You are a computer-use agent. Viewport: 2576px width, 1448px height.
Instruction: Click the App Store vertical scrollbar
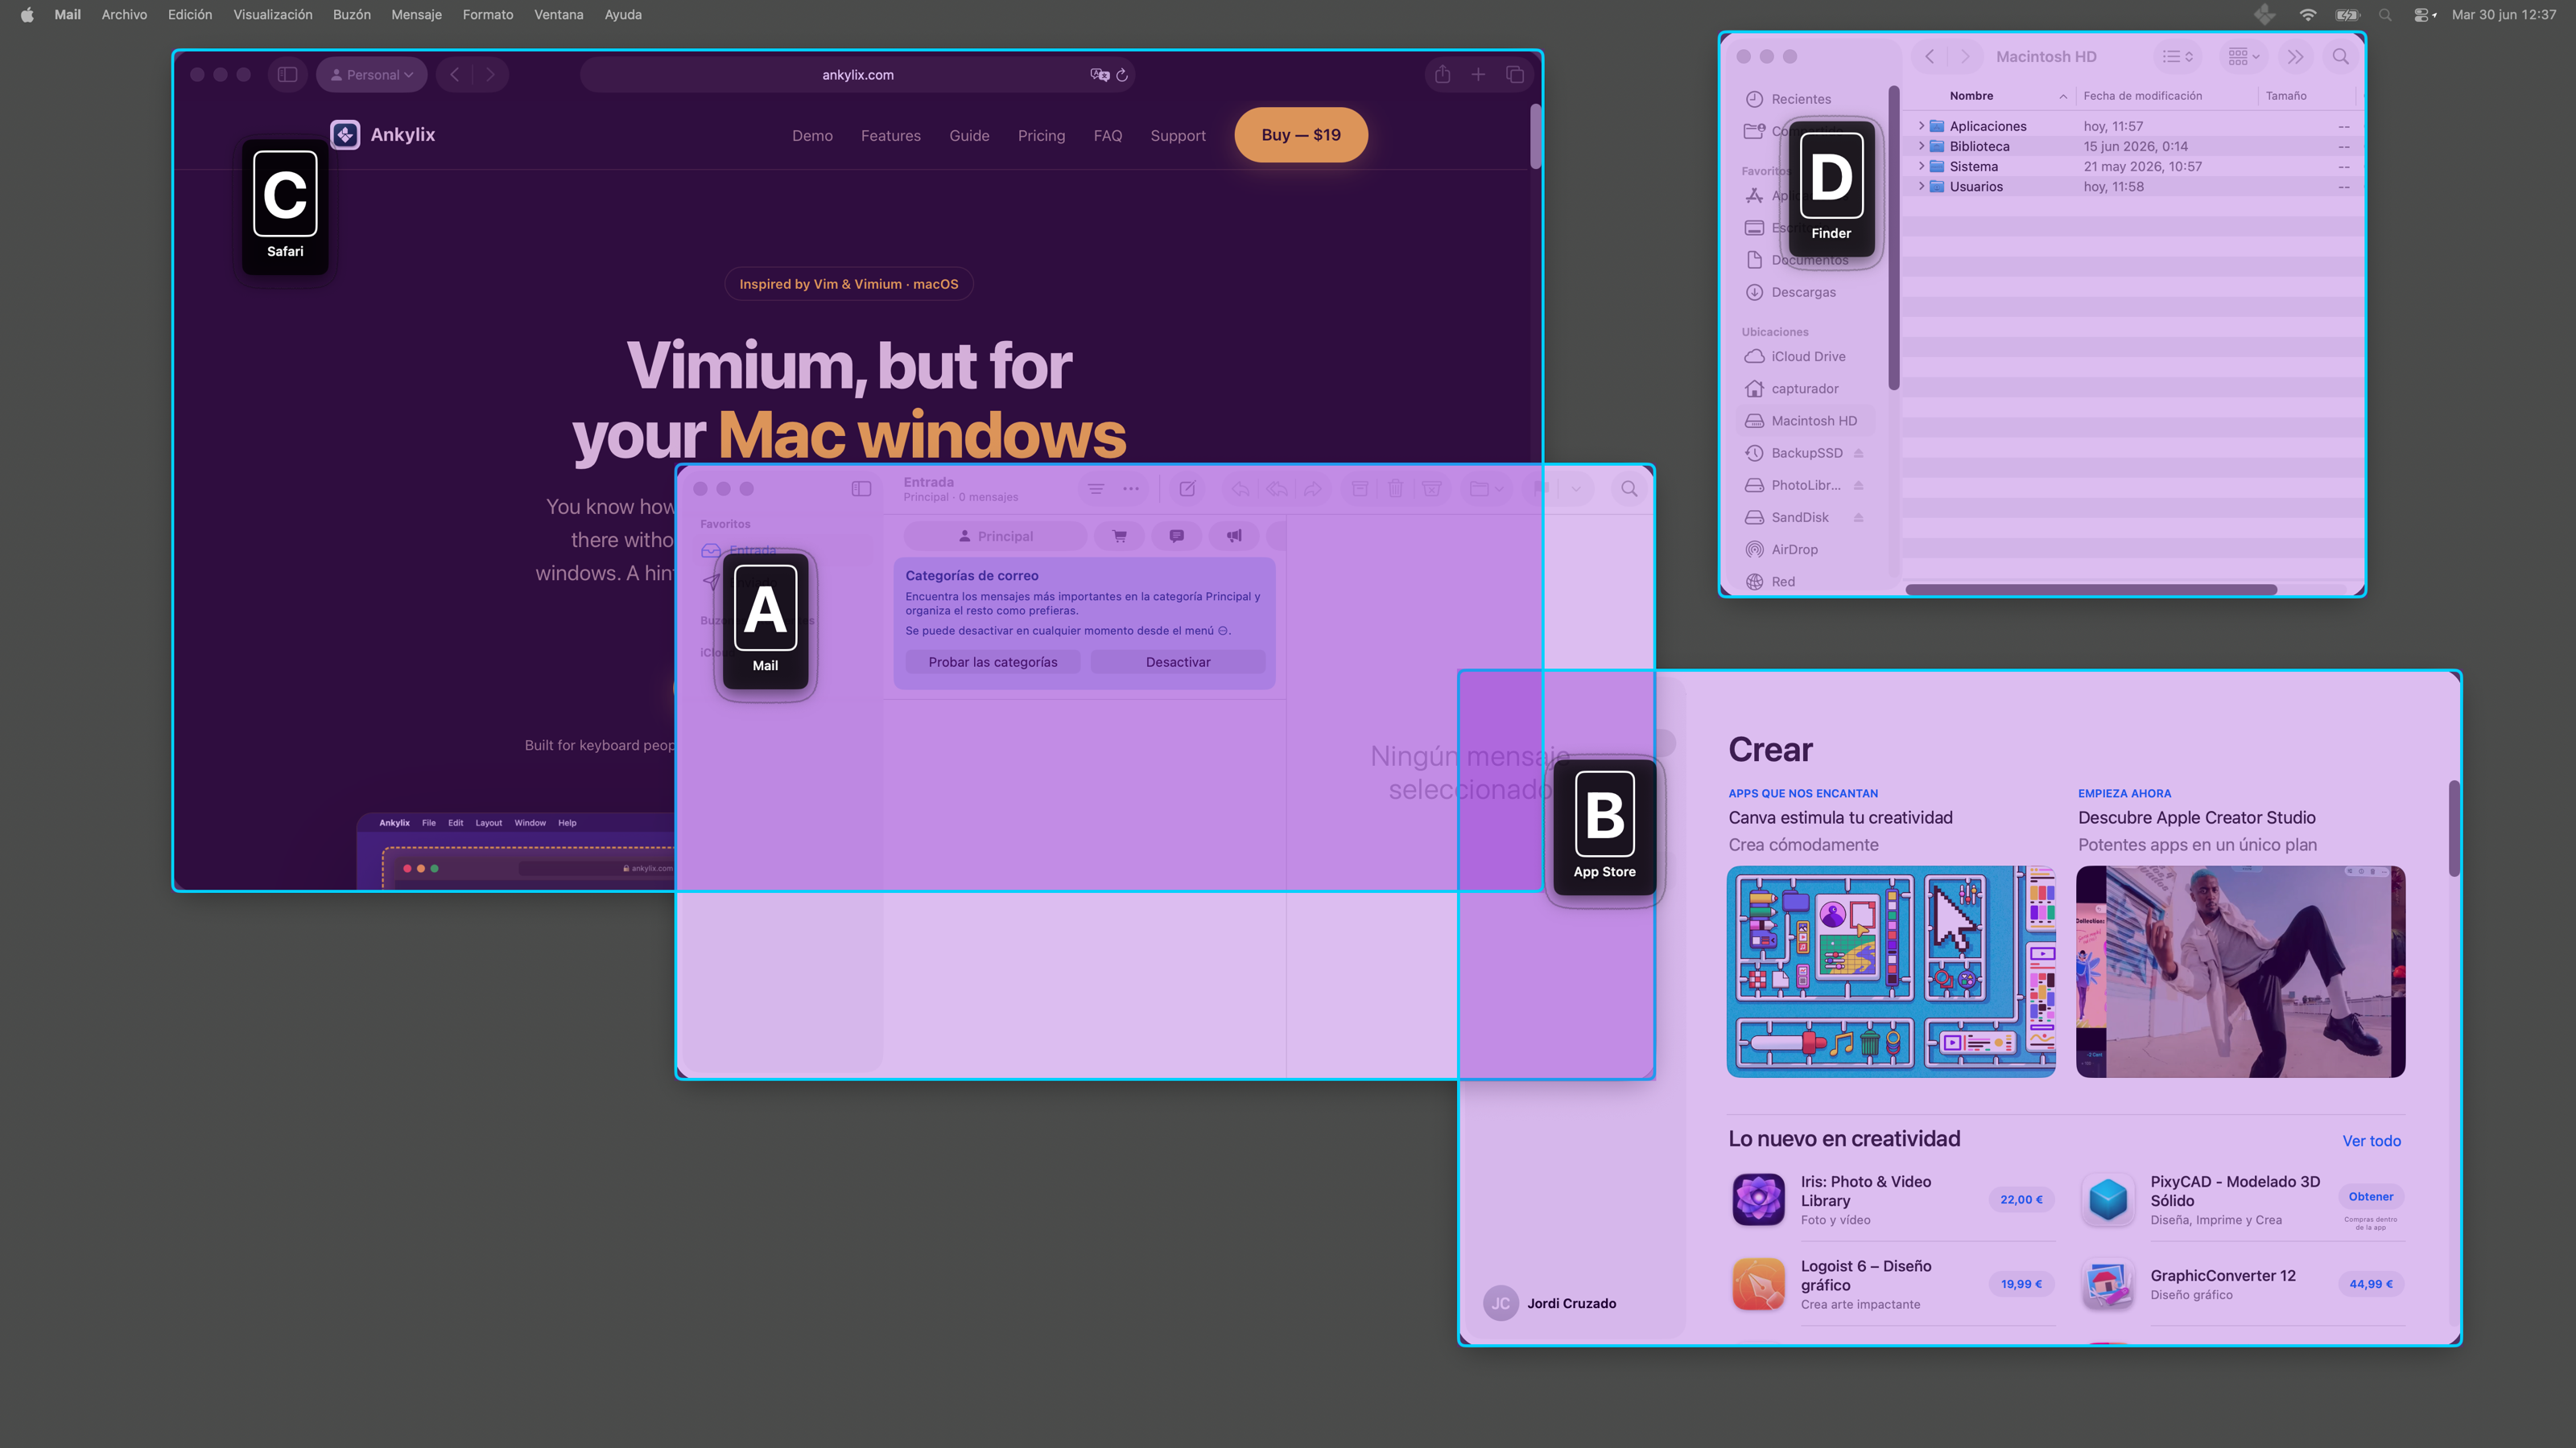[x=2454, y=829]
